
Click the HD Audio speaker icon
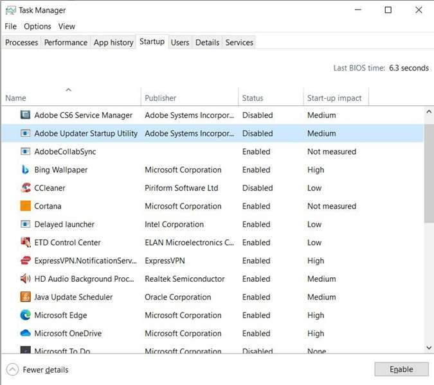click(x=26, y=278)
